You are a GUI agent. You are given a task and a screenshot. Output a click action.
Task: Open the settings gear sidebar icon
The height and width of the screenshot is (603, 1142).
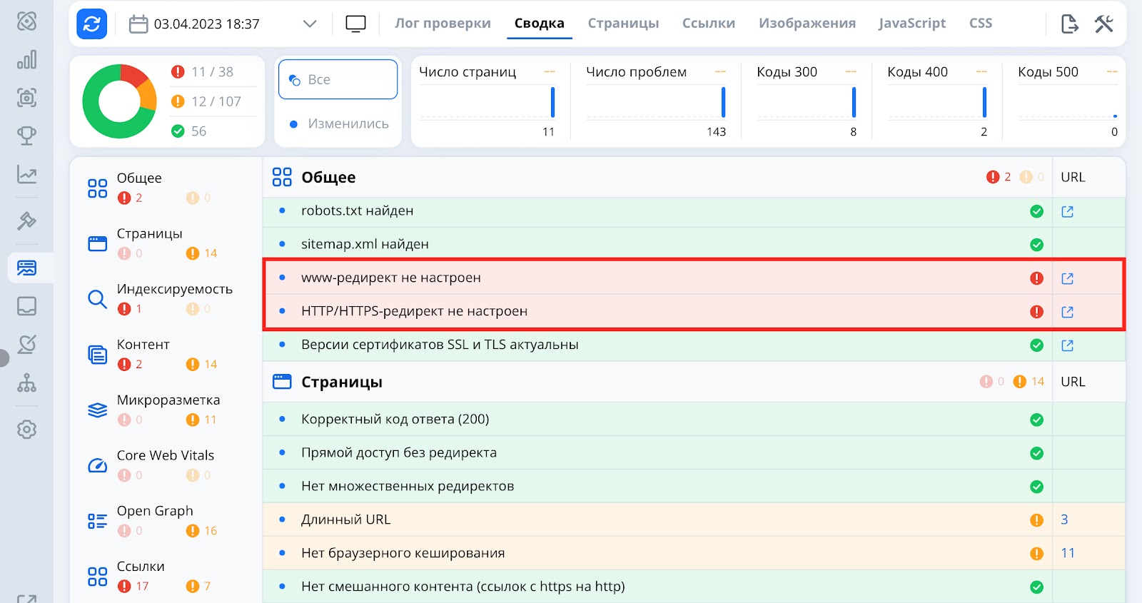(x=26, y=430)
